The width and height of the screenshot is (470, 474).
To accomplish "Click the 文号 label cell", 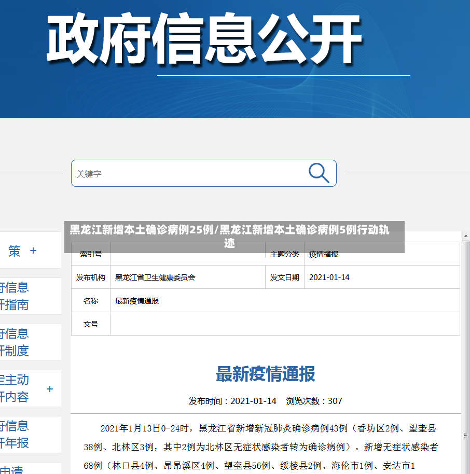I will point(91,324).
